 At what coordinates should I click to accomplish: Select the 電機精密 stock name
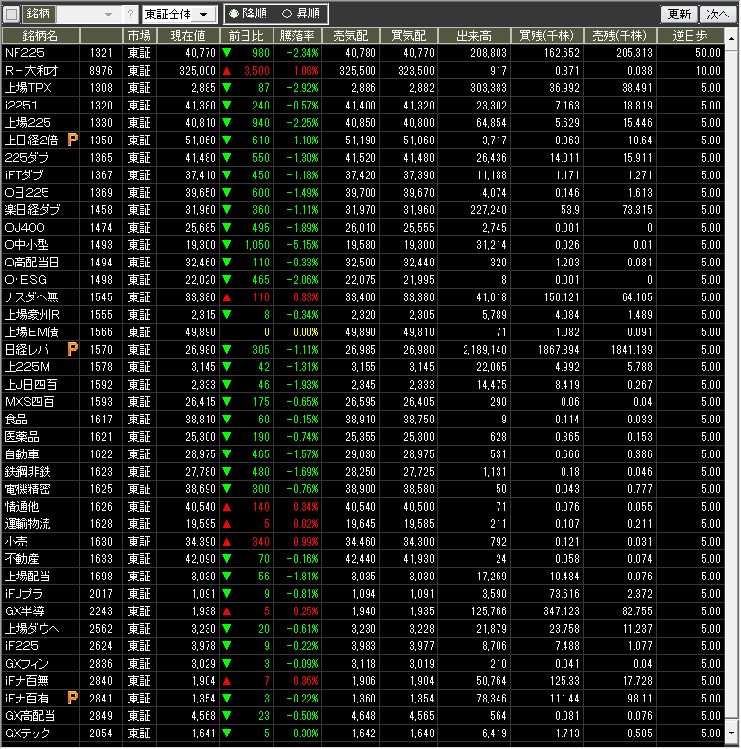click(28, 489)
